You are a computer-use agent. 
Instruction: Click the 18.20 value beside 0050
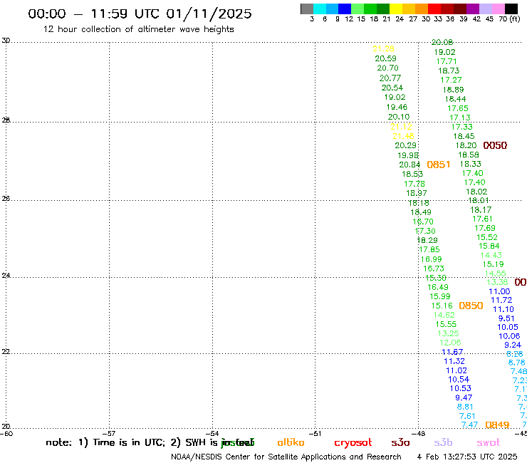tap(466, 145)
